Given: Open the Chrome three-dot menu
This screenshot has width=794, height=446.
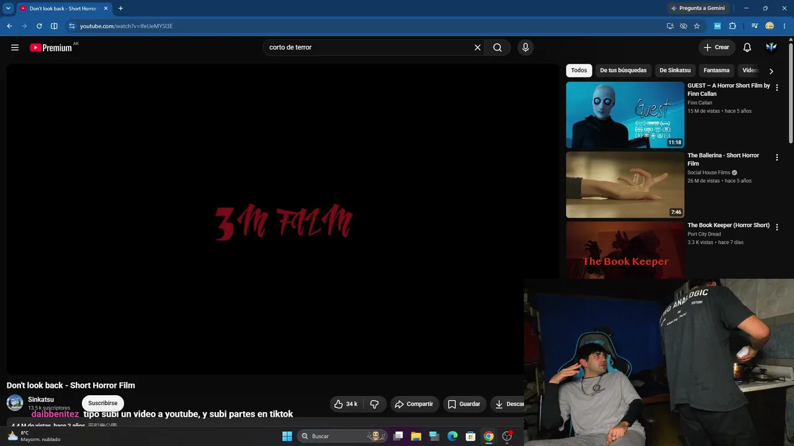Looking at the screenshot, I should coord(785,26).
